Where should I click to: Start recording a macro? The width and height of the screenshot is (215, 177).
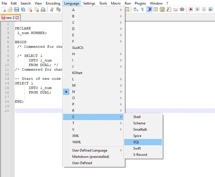pos(191,9)
